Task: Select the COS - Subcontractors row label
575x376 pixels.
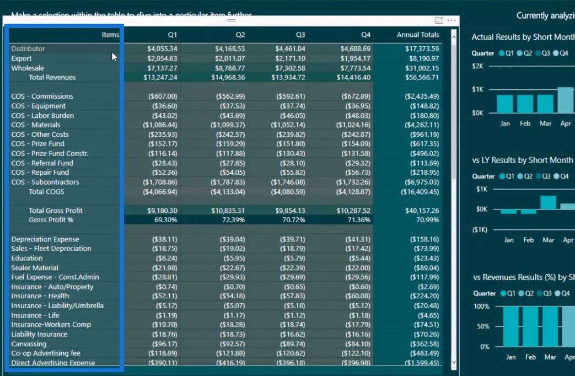Action: (x=45, y=182)
